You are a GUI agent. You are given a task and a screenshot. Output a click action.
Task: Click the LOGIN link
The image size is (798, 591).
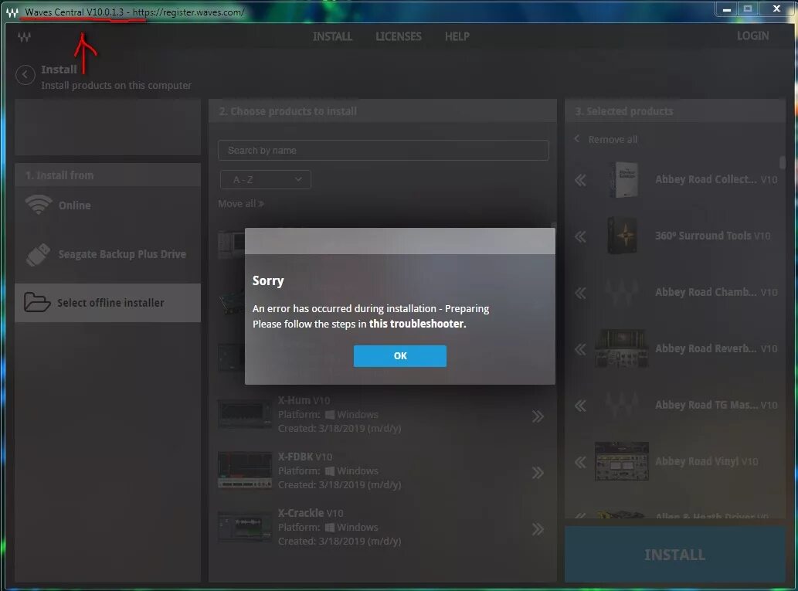click(752, 36)
